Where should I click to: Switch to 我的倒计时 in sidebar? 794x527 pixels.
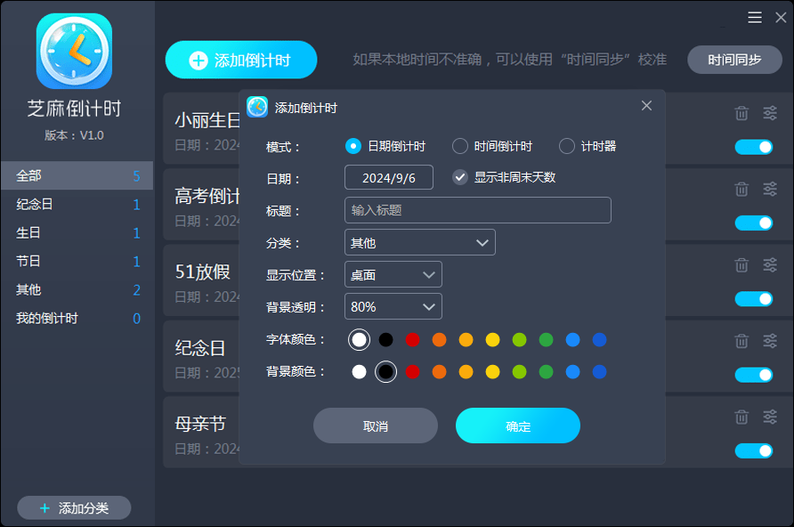[x=77, y=319]
